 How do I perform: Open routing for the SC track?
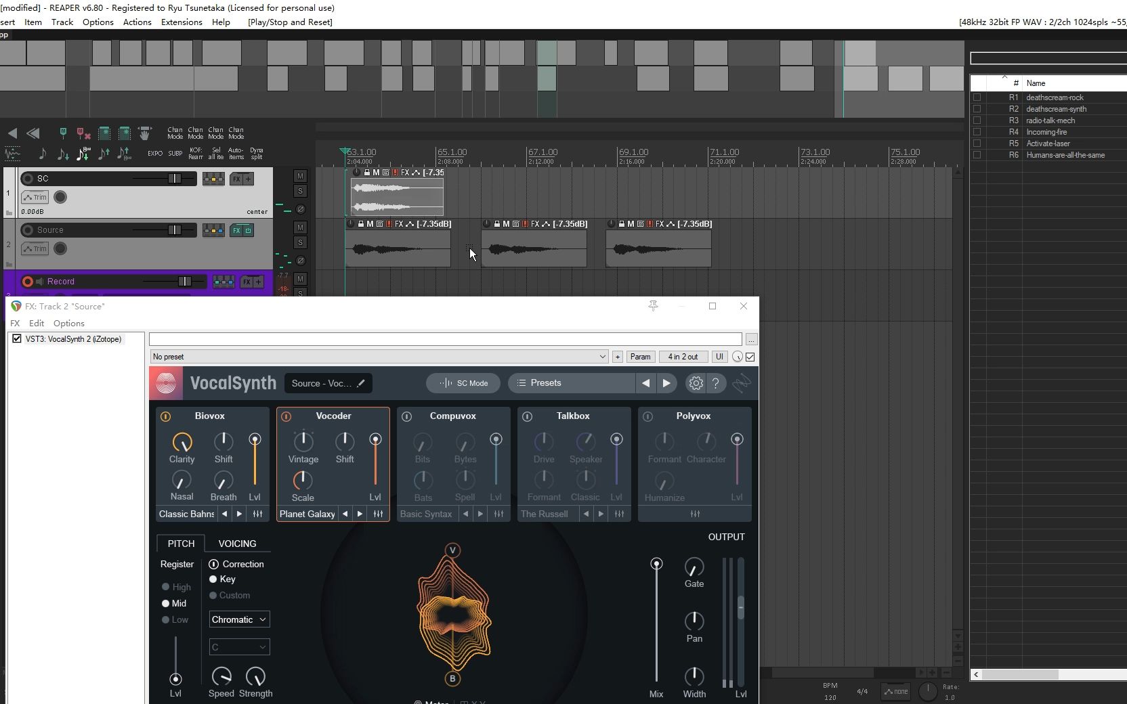click(213, 179)
